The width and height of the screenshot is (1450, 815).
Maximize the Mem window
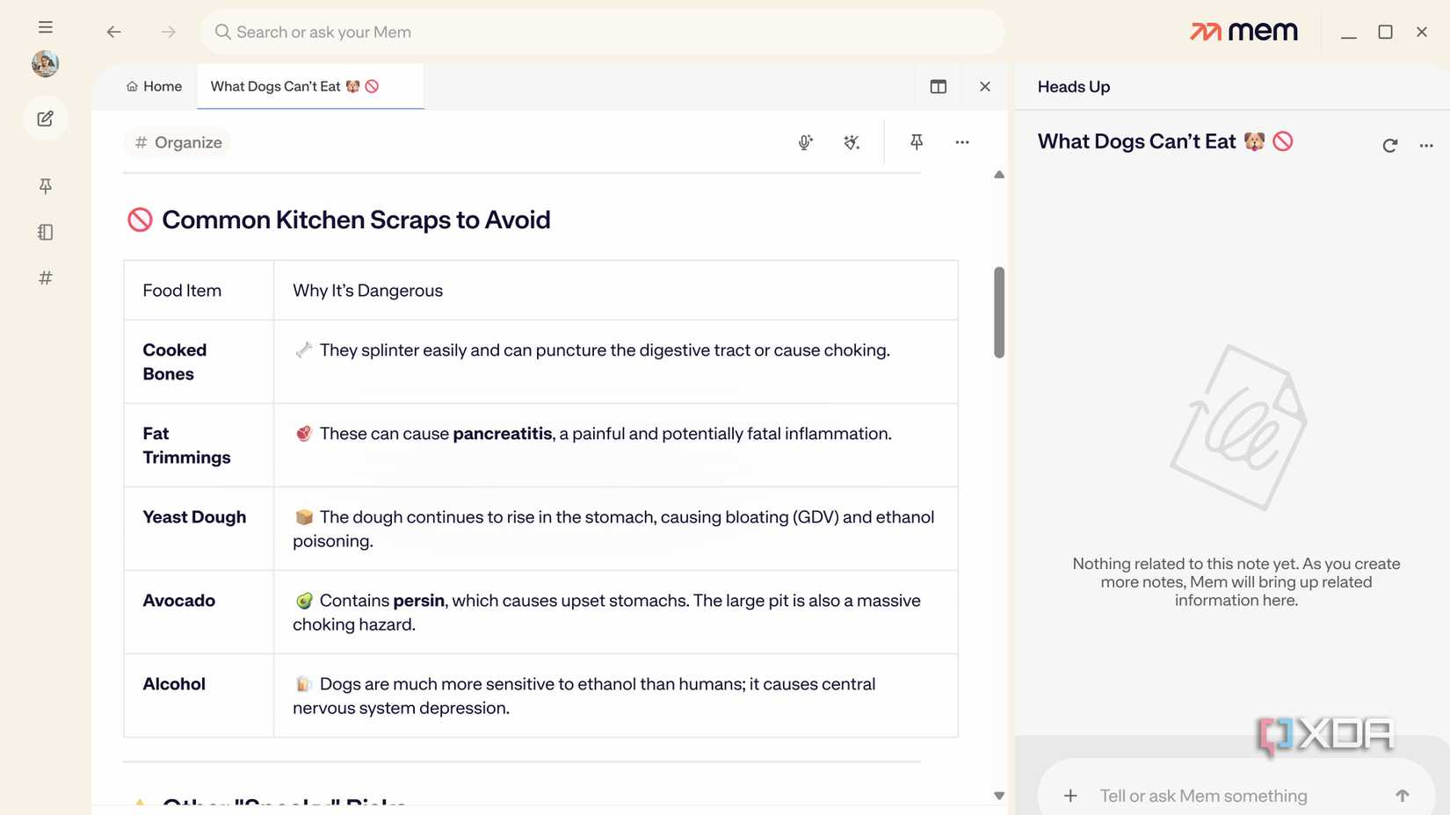[x=1385, y=32]
